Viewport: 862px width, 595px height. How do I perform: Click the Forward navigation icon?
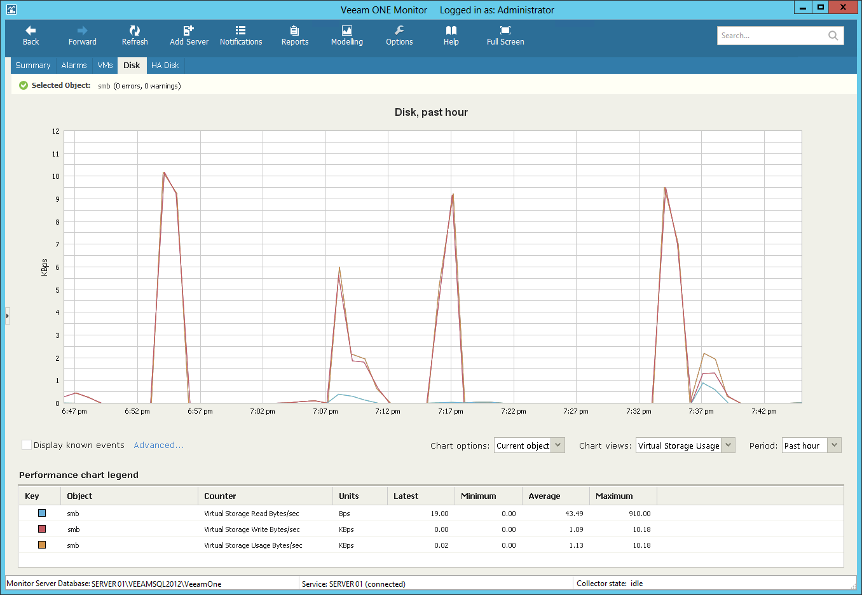point(82,31)
